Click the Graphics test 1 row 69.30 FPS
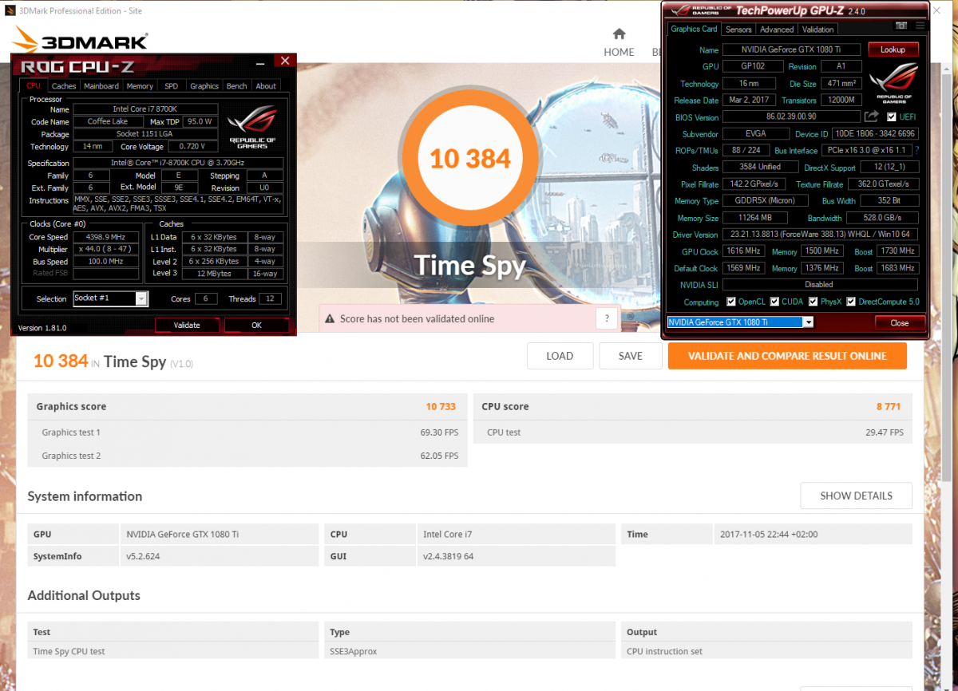This screenshot has width=958, height=691. [247, 432]
